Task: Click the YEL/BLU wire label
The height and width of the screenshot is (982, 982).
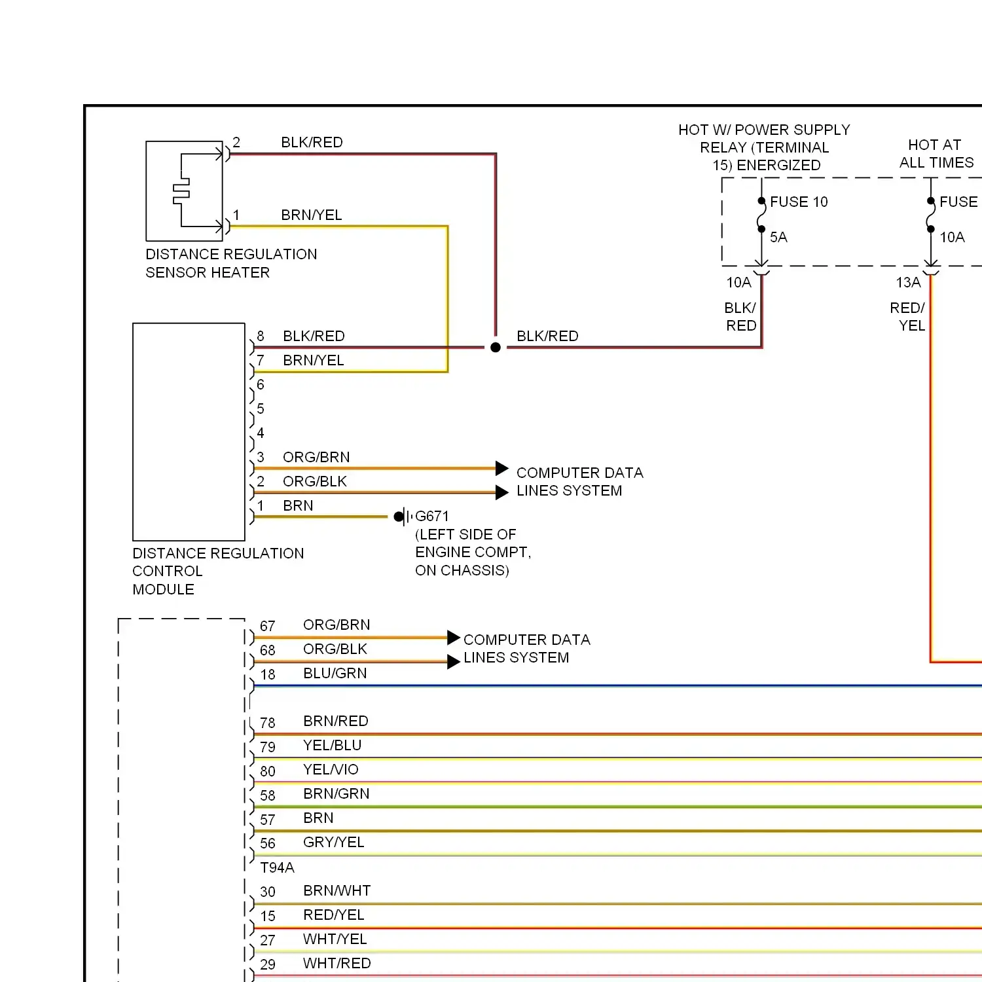Action: [x=332, y=745]
